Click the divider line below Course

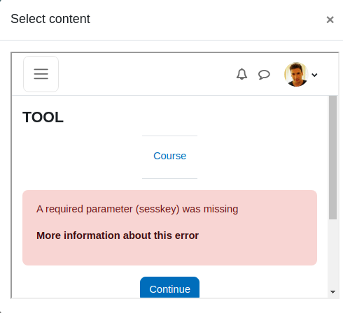[x=169, y=178]
